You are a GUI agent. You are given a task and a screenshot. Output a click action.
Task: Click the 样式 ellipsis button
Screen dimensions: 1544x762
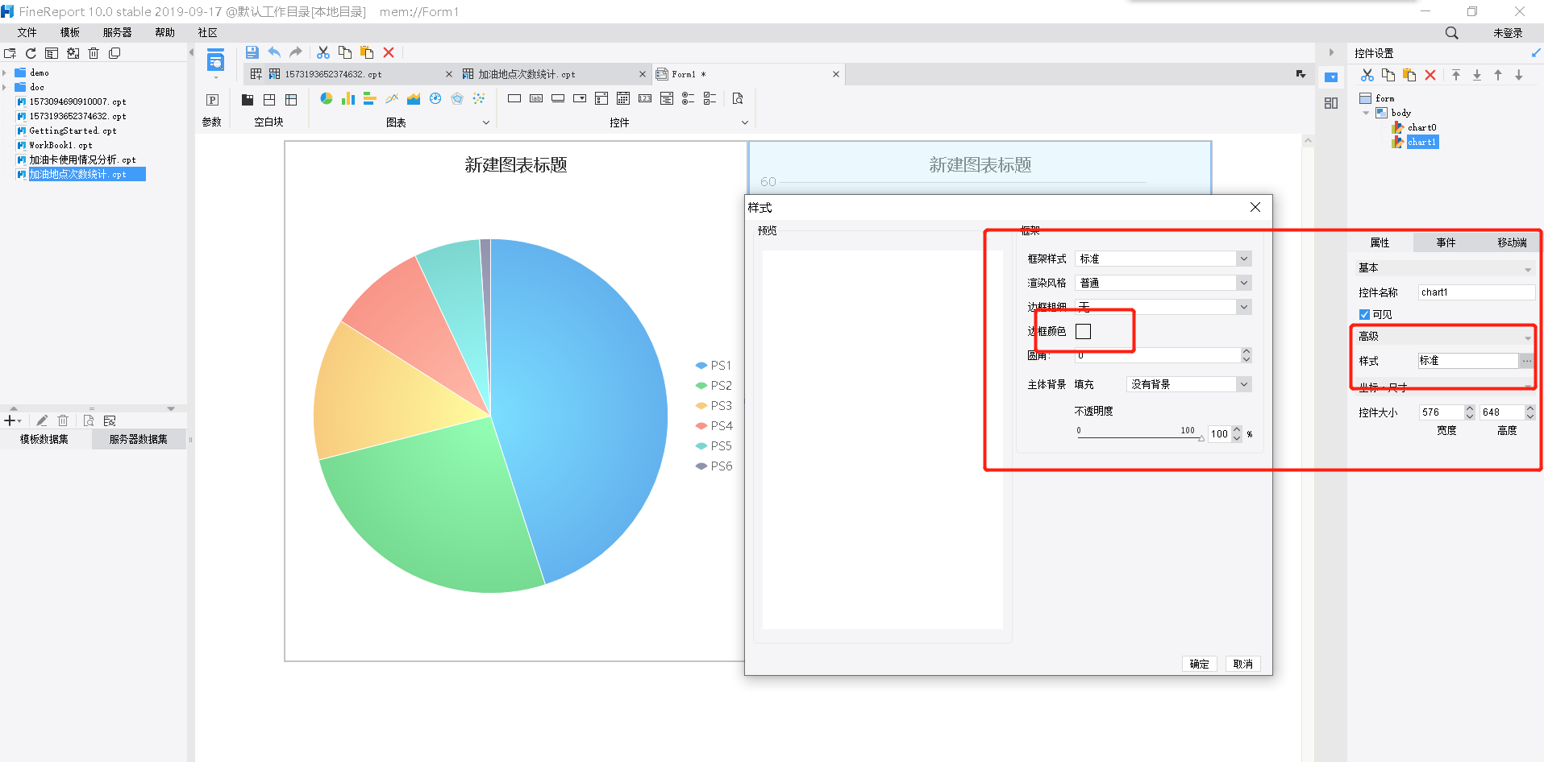[x=1527, y=361]
